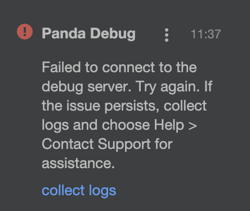Viewport: 250px width, 211px height.
Task: Click the 'Contact Support for' text
Action: pos(107,144)
